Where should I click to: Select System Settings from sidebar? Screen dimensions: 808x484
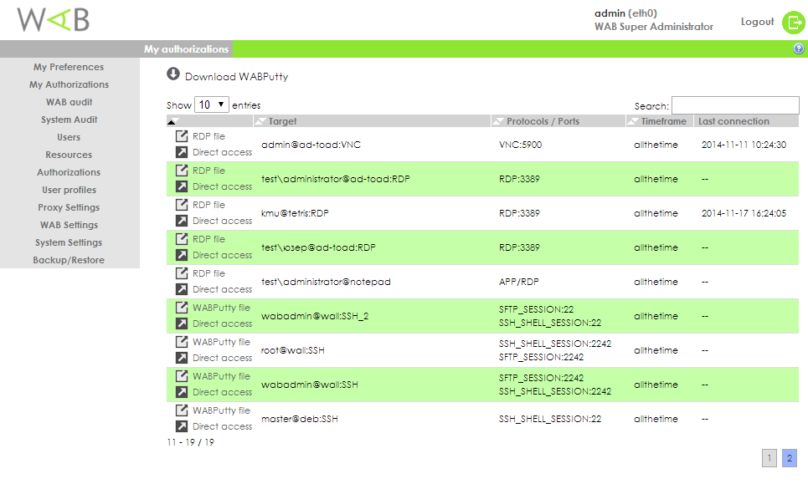69,242
